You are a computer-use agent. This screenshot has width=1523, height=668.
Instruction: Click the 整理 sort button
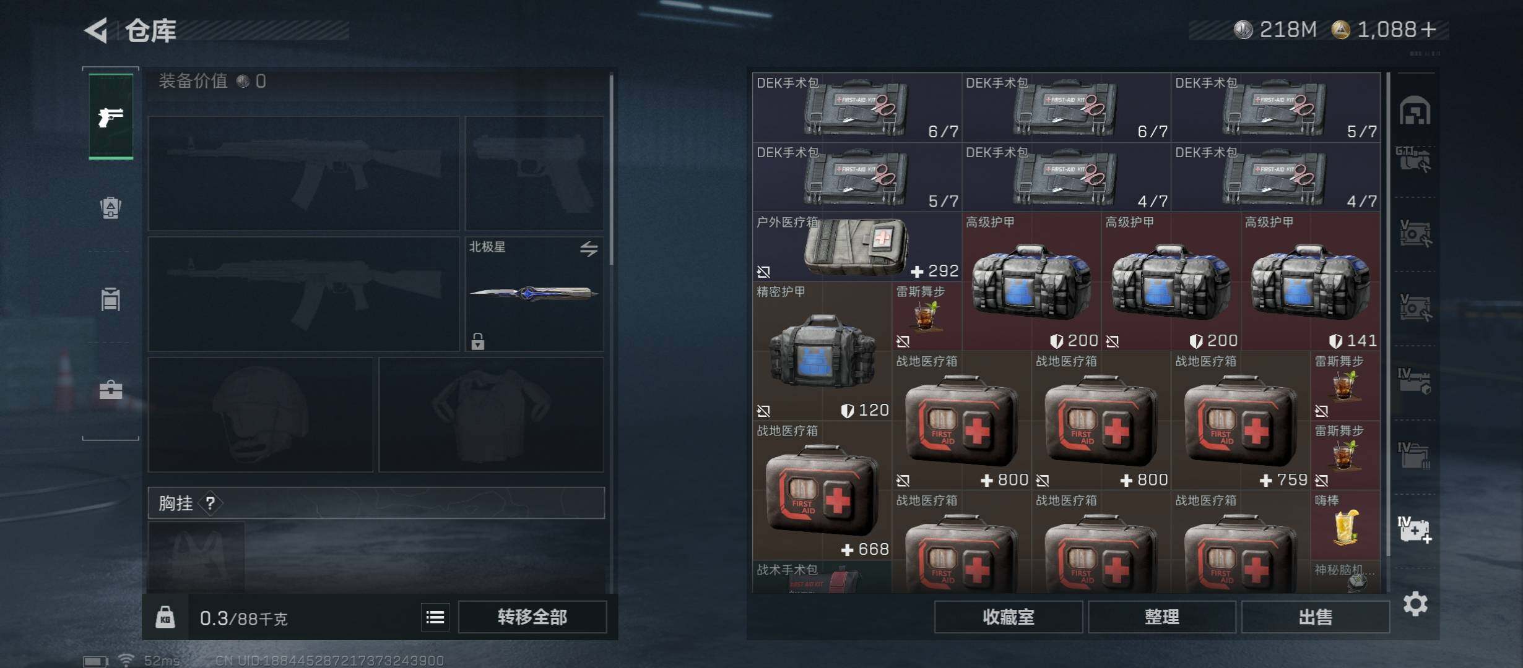click(1162, 617)
